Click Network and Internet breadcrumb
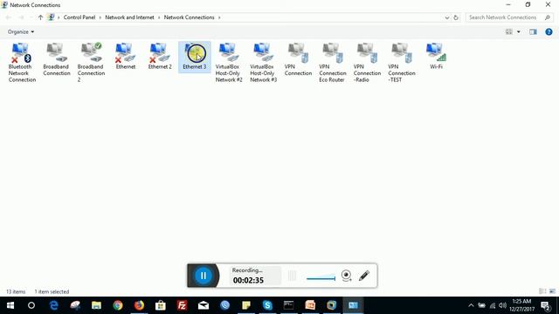 click(x=129, y=17)
